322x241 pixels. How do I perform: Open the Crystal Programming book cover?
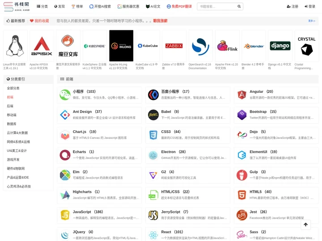(307, 46)
